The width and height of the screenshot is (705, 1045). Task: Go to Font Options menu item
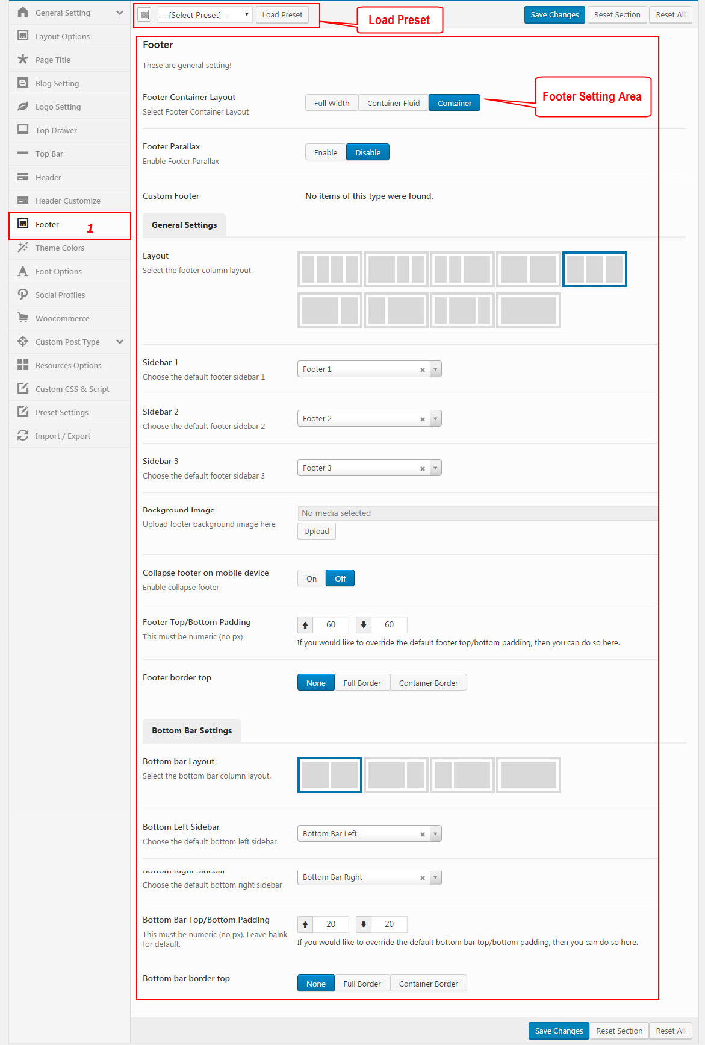point(69,271)
